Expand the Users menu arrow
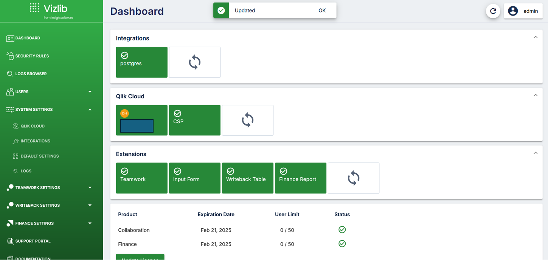This screenshot has width=548, height=260. click(x=90, y=92)
